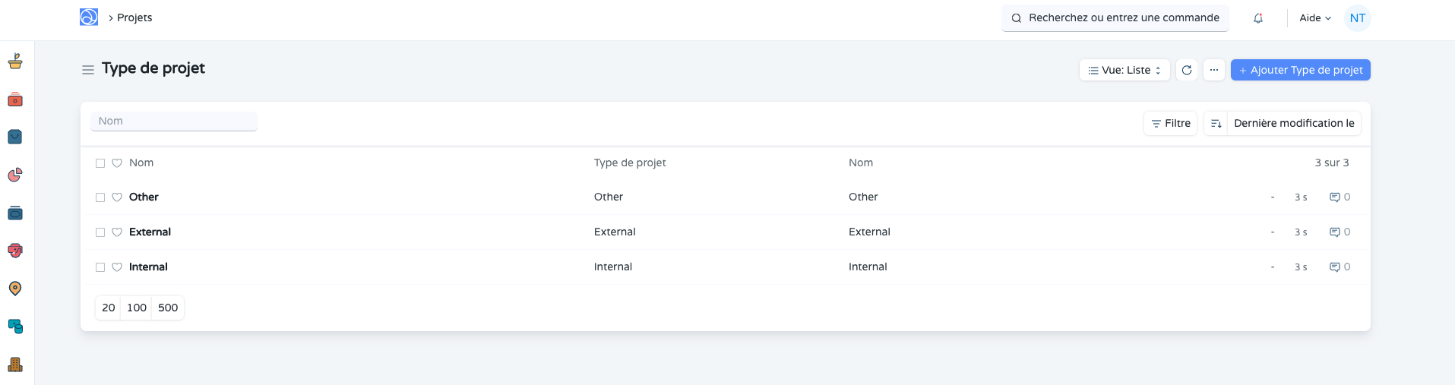Open the three-dots more options menu
Image resolution: width=1455 pixels, height=385 pixels.
(x=1214, y=70)
